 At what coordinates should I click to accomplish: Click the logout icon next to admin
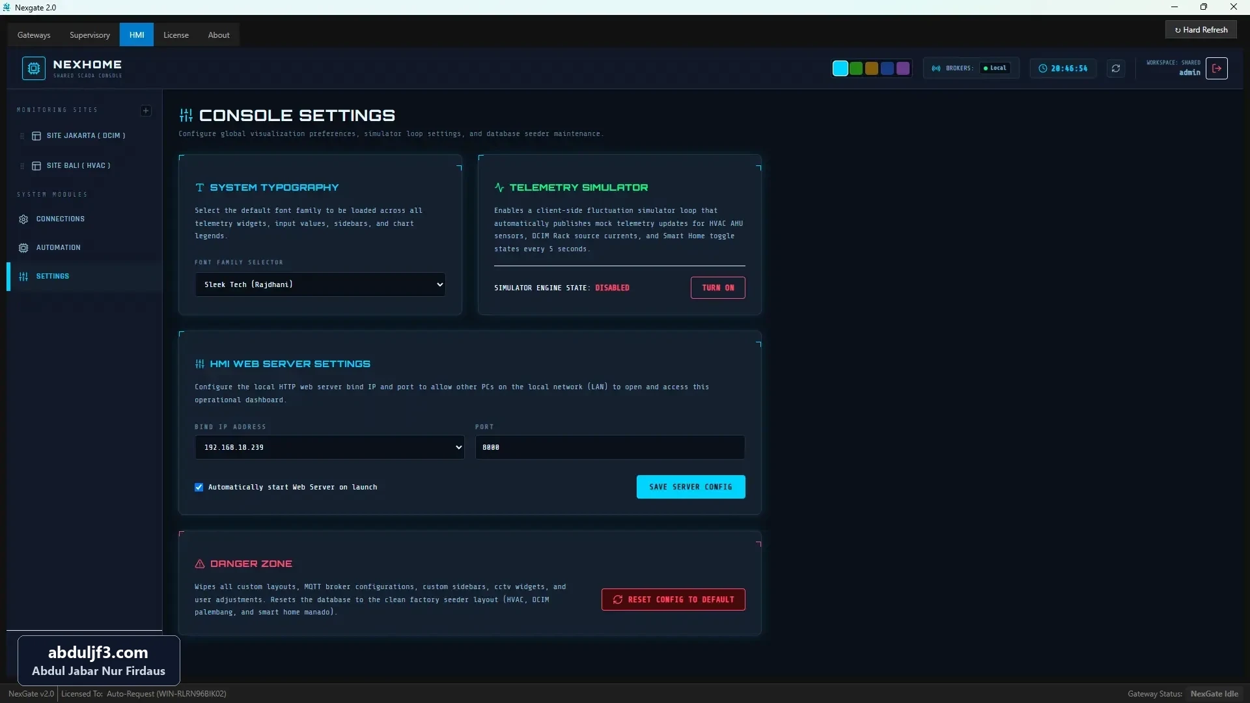(1217, 68)
